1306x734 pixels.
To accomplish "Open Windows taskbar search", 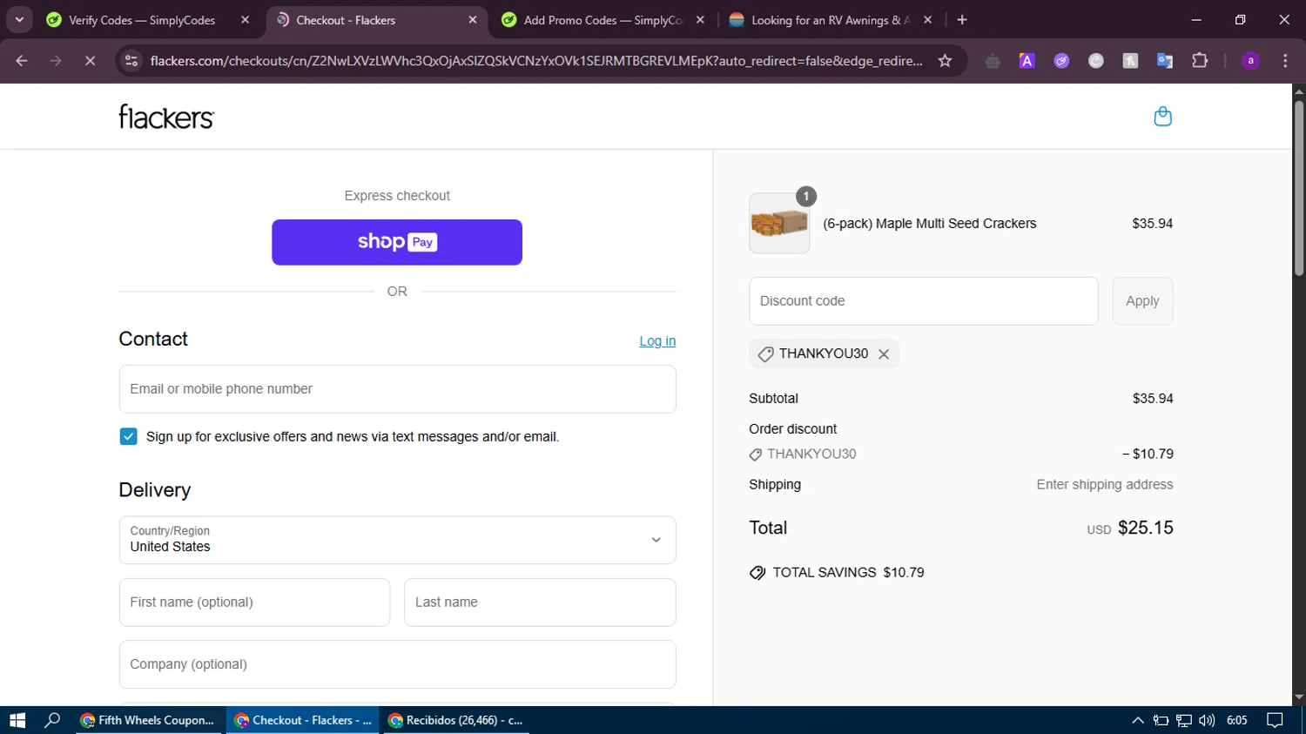I will pyautogui.click(x=52, y=720).
